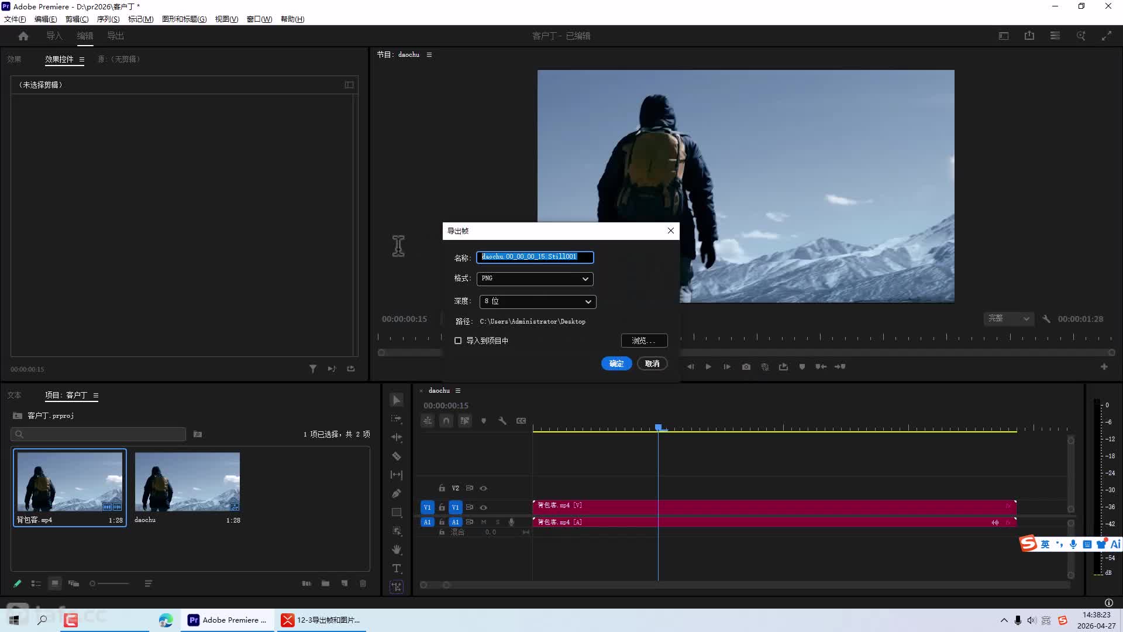Click the Project thumbnail zoom slider

tap(110, 583)
